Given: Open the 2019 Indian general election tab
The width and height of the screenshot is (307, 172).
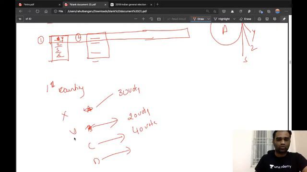Looking at the screenshot, I should (130, 4).
